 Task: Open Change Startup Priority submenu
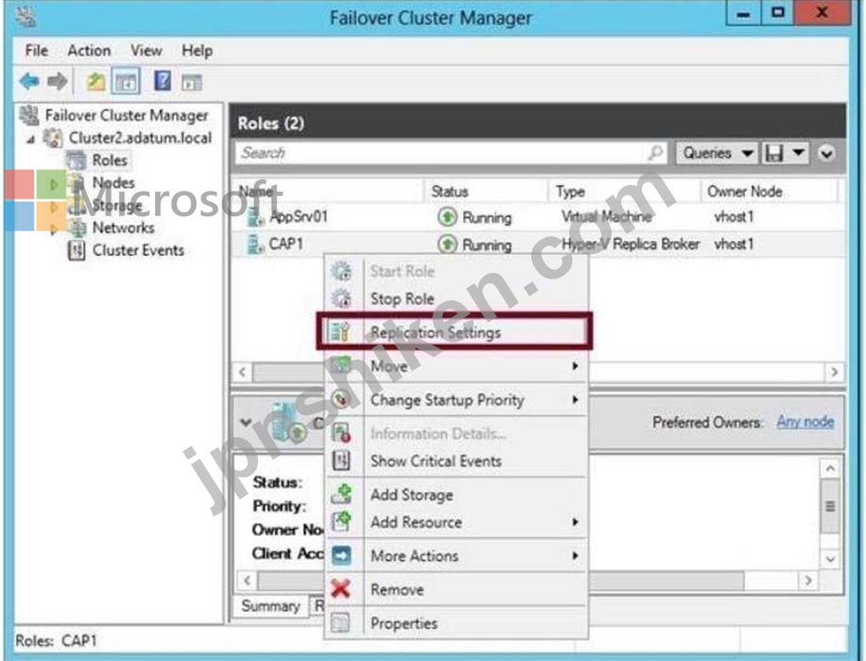point(456,399)
